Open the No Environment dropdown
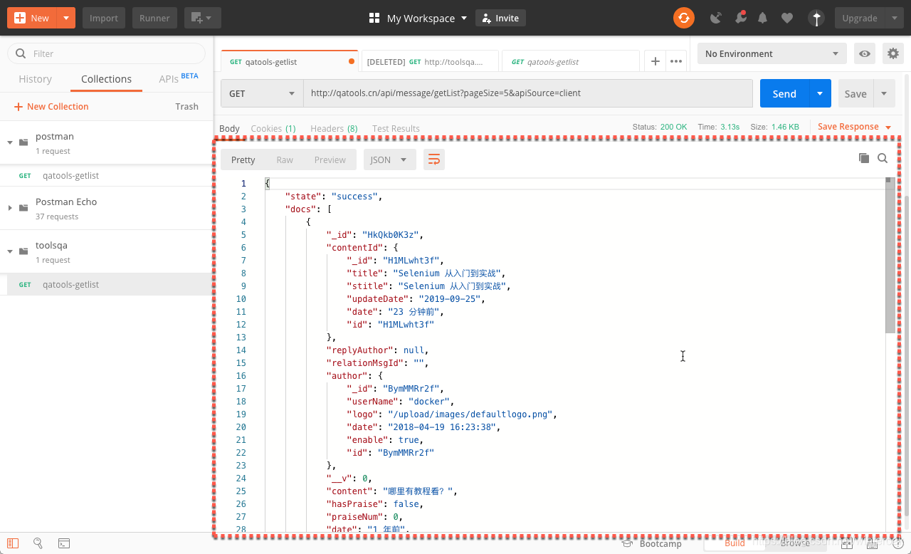Image resolution: width=911 pixels, height=554 pixels. (772, 53)
